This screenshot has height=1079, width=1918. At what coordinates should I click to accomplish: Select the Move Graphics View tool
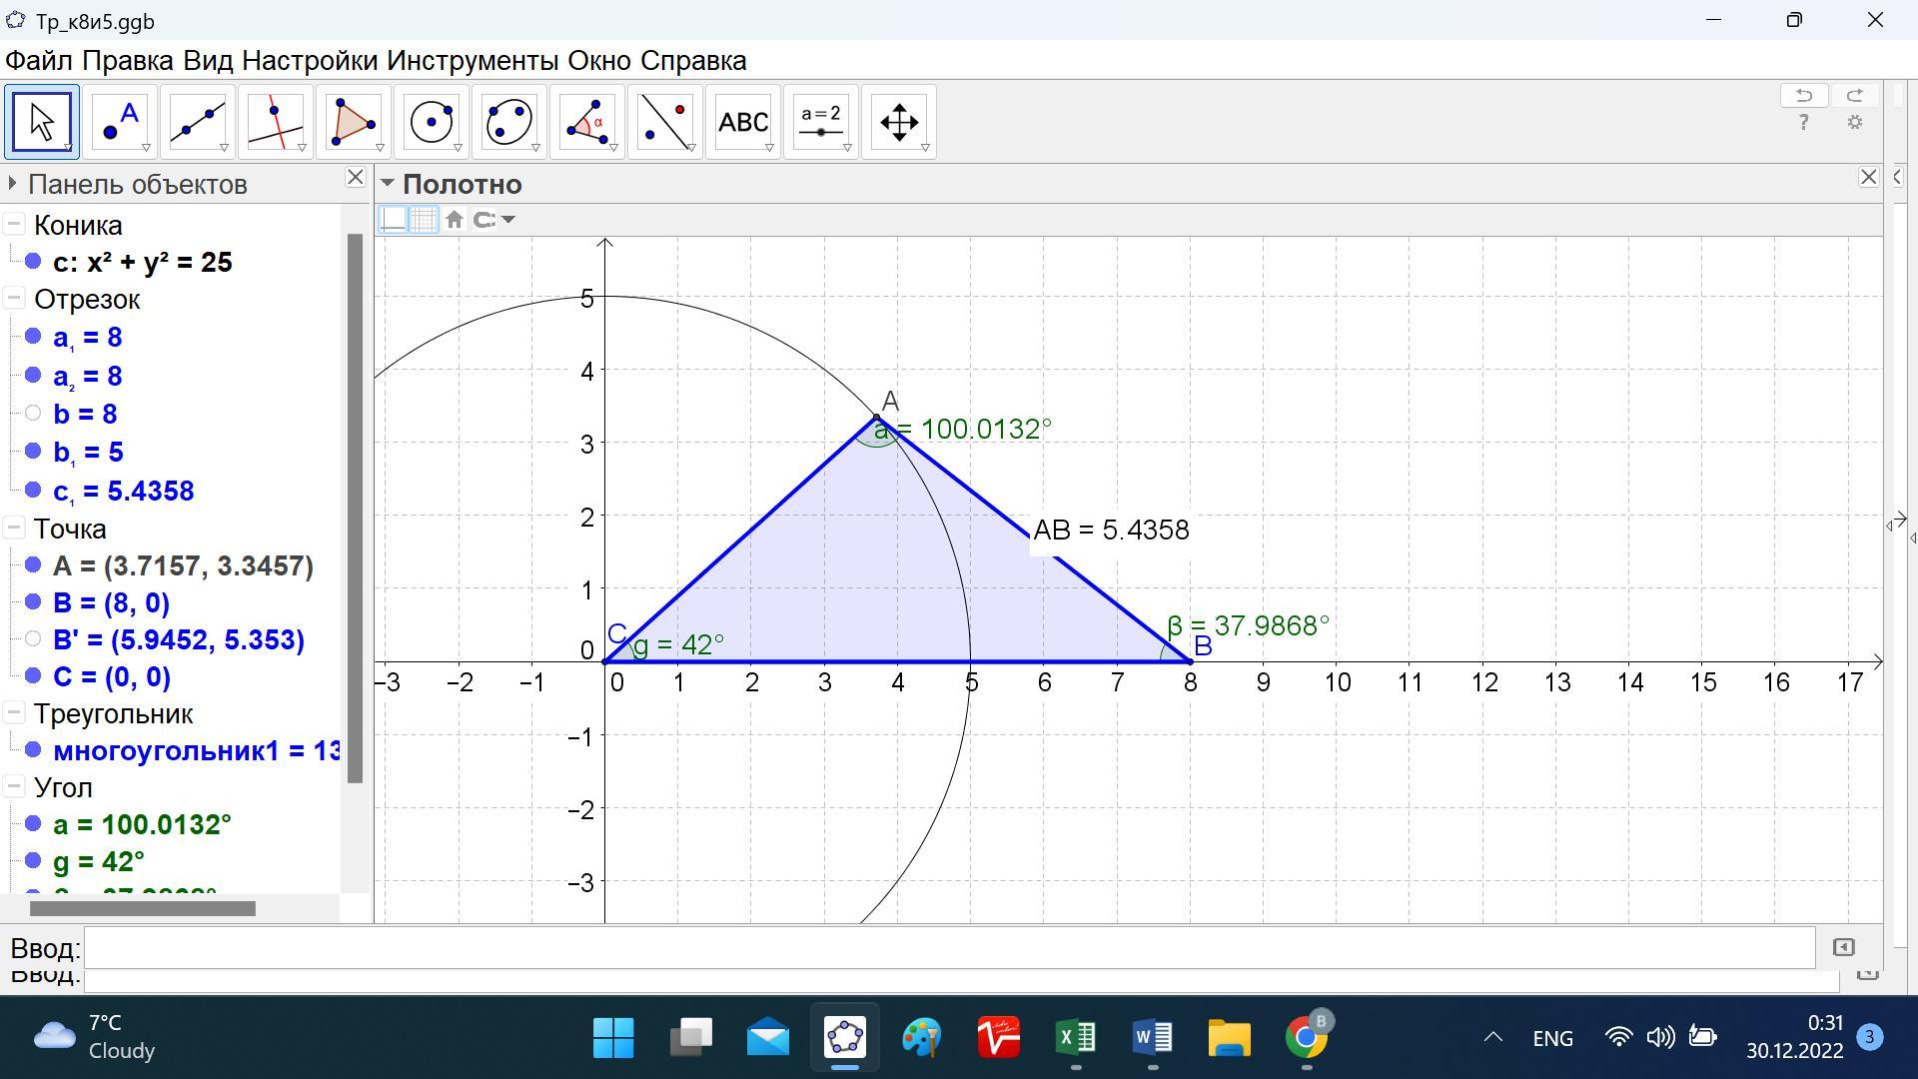(x=899, y=122)
